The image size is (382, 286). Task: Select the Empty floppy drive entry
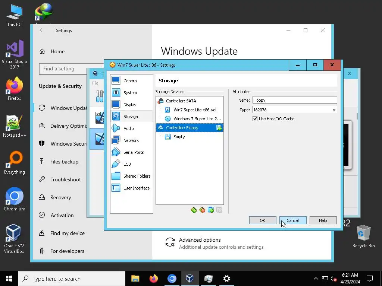[x=190, y=137]
